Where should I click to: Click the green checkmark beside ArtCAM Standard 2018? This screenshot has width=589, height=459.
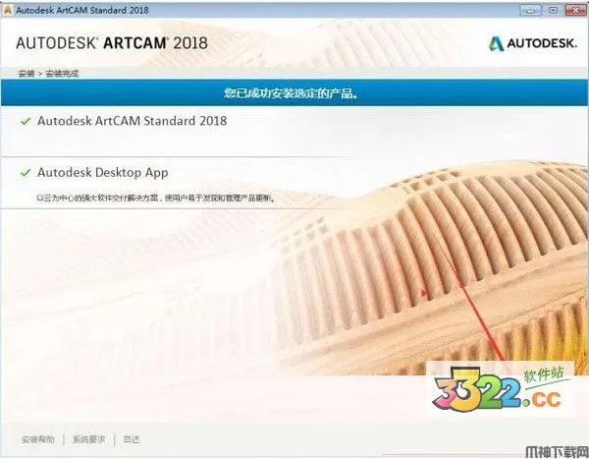tap(26, 122)
